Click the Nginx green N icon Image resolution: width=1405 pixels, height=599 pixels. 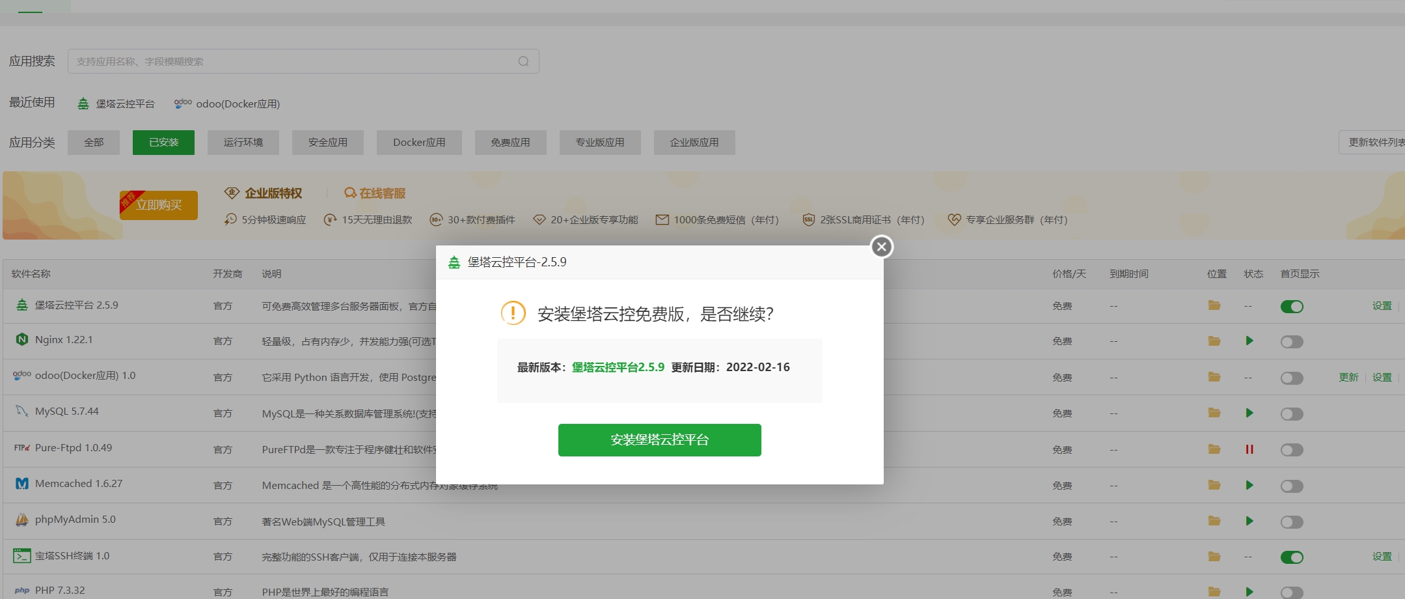21,339
